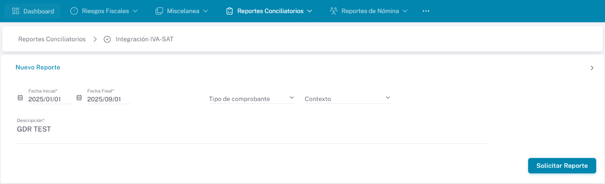The height and width of the screenshot is (184, 605).
Task: Go to Reportes Conciliatorios breadcrumb link
Action: (x=52, y=39)
